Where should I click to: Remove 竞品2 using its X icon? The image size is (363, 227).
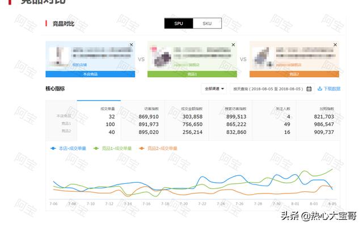(335, 44)
